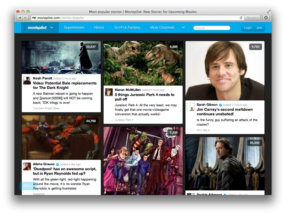
Task: Open the Noah Pandit author link
Action: coord(43,78)
